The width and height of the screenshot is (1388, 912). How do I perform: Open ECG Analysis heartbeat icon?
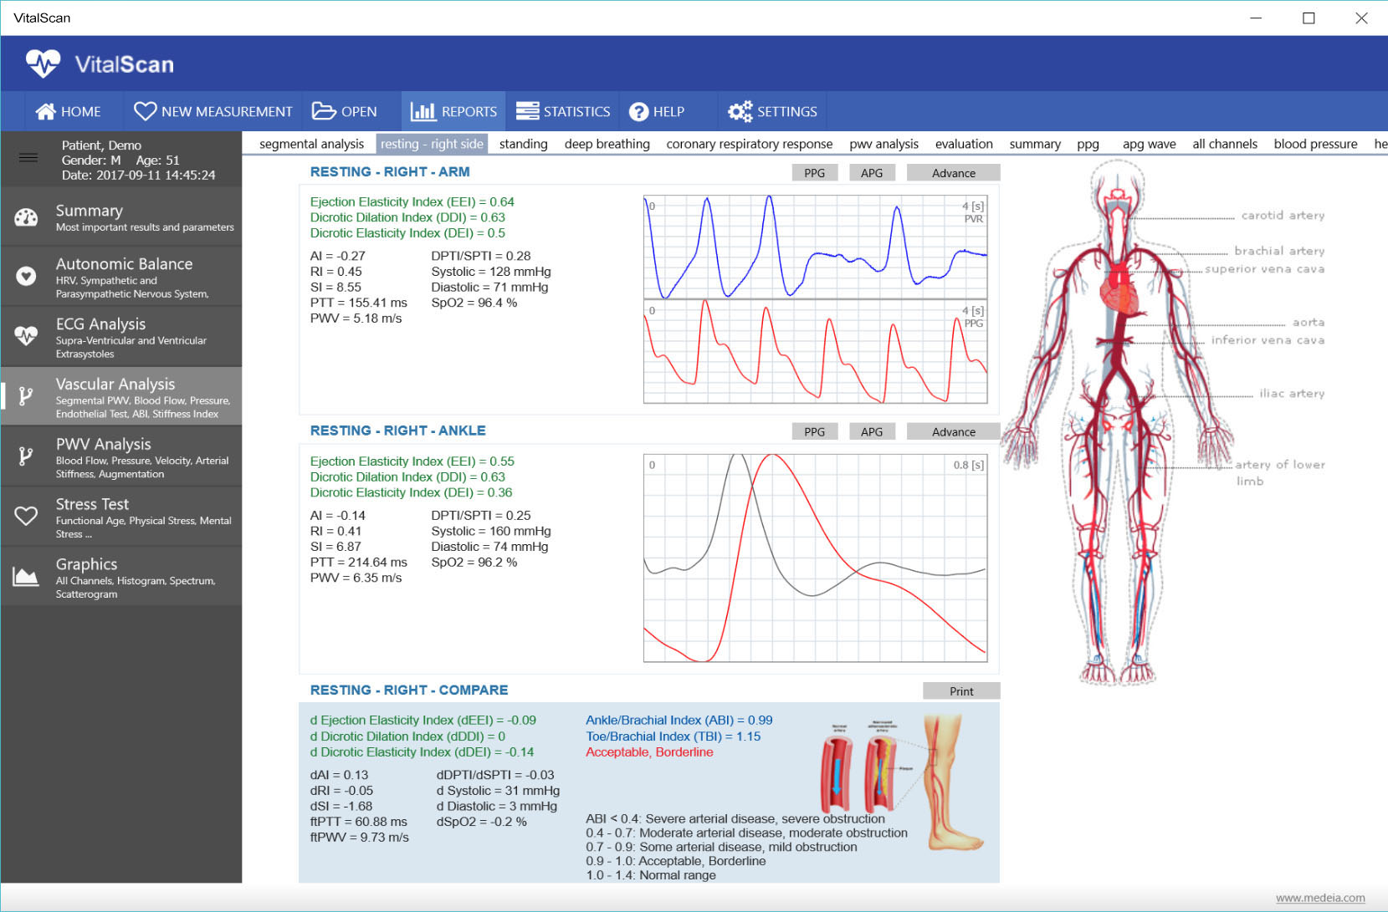pos(26,336)
